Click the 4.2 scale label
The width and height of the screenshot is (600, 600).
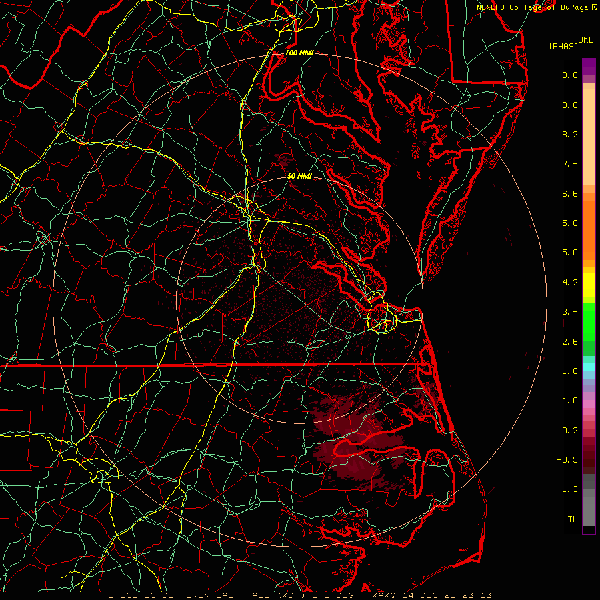[x=570, y=283]
